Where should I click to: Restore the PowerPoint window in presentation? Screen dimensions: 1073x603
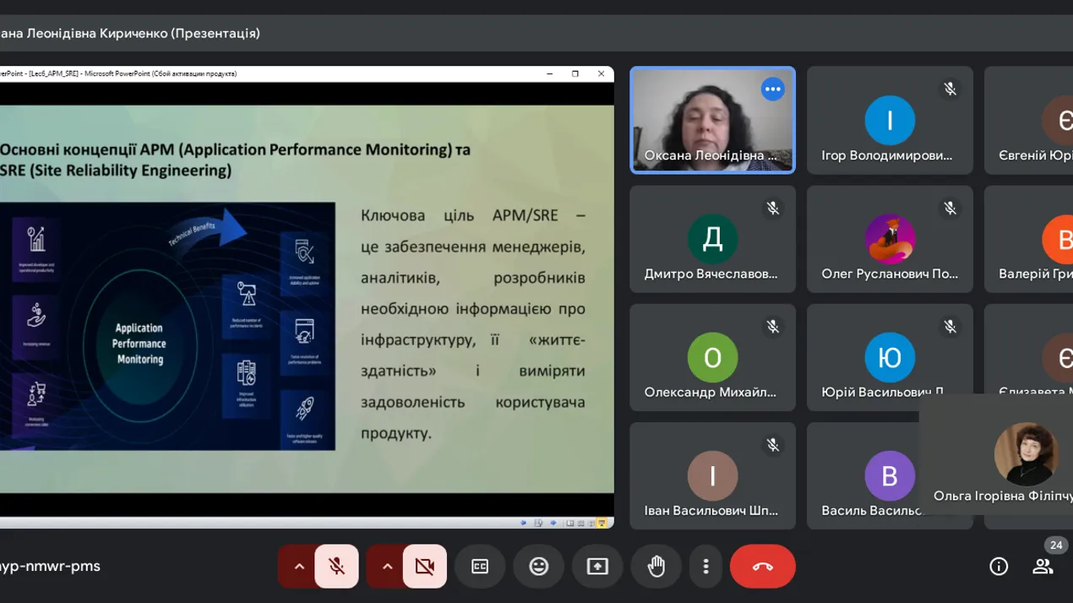575,73
